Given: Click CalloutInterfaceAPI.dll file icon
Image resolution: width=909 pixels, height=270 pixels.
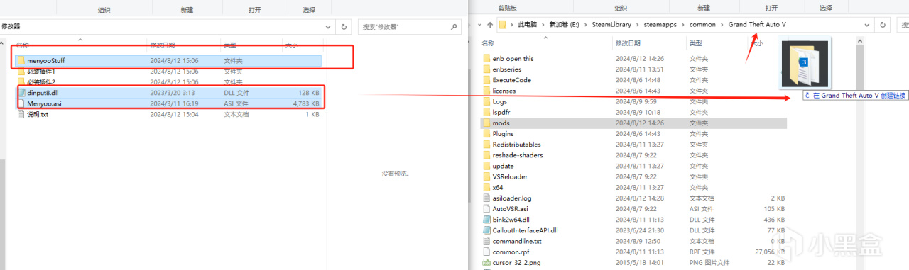Looking at the screenshot, I should coord(486,230).
